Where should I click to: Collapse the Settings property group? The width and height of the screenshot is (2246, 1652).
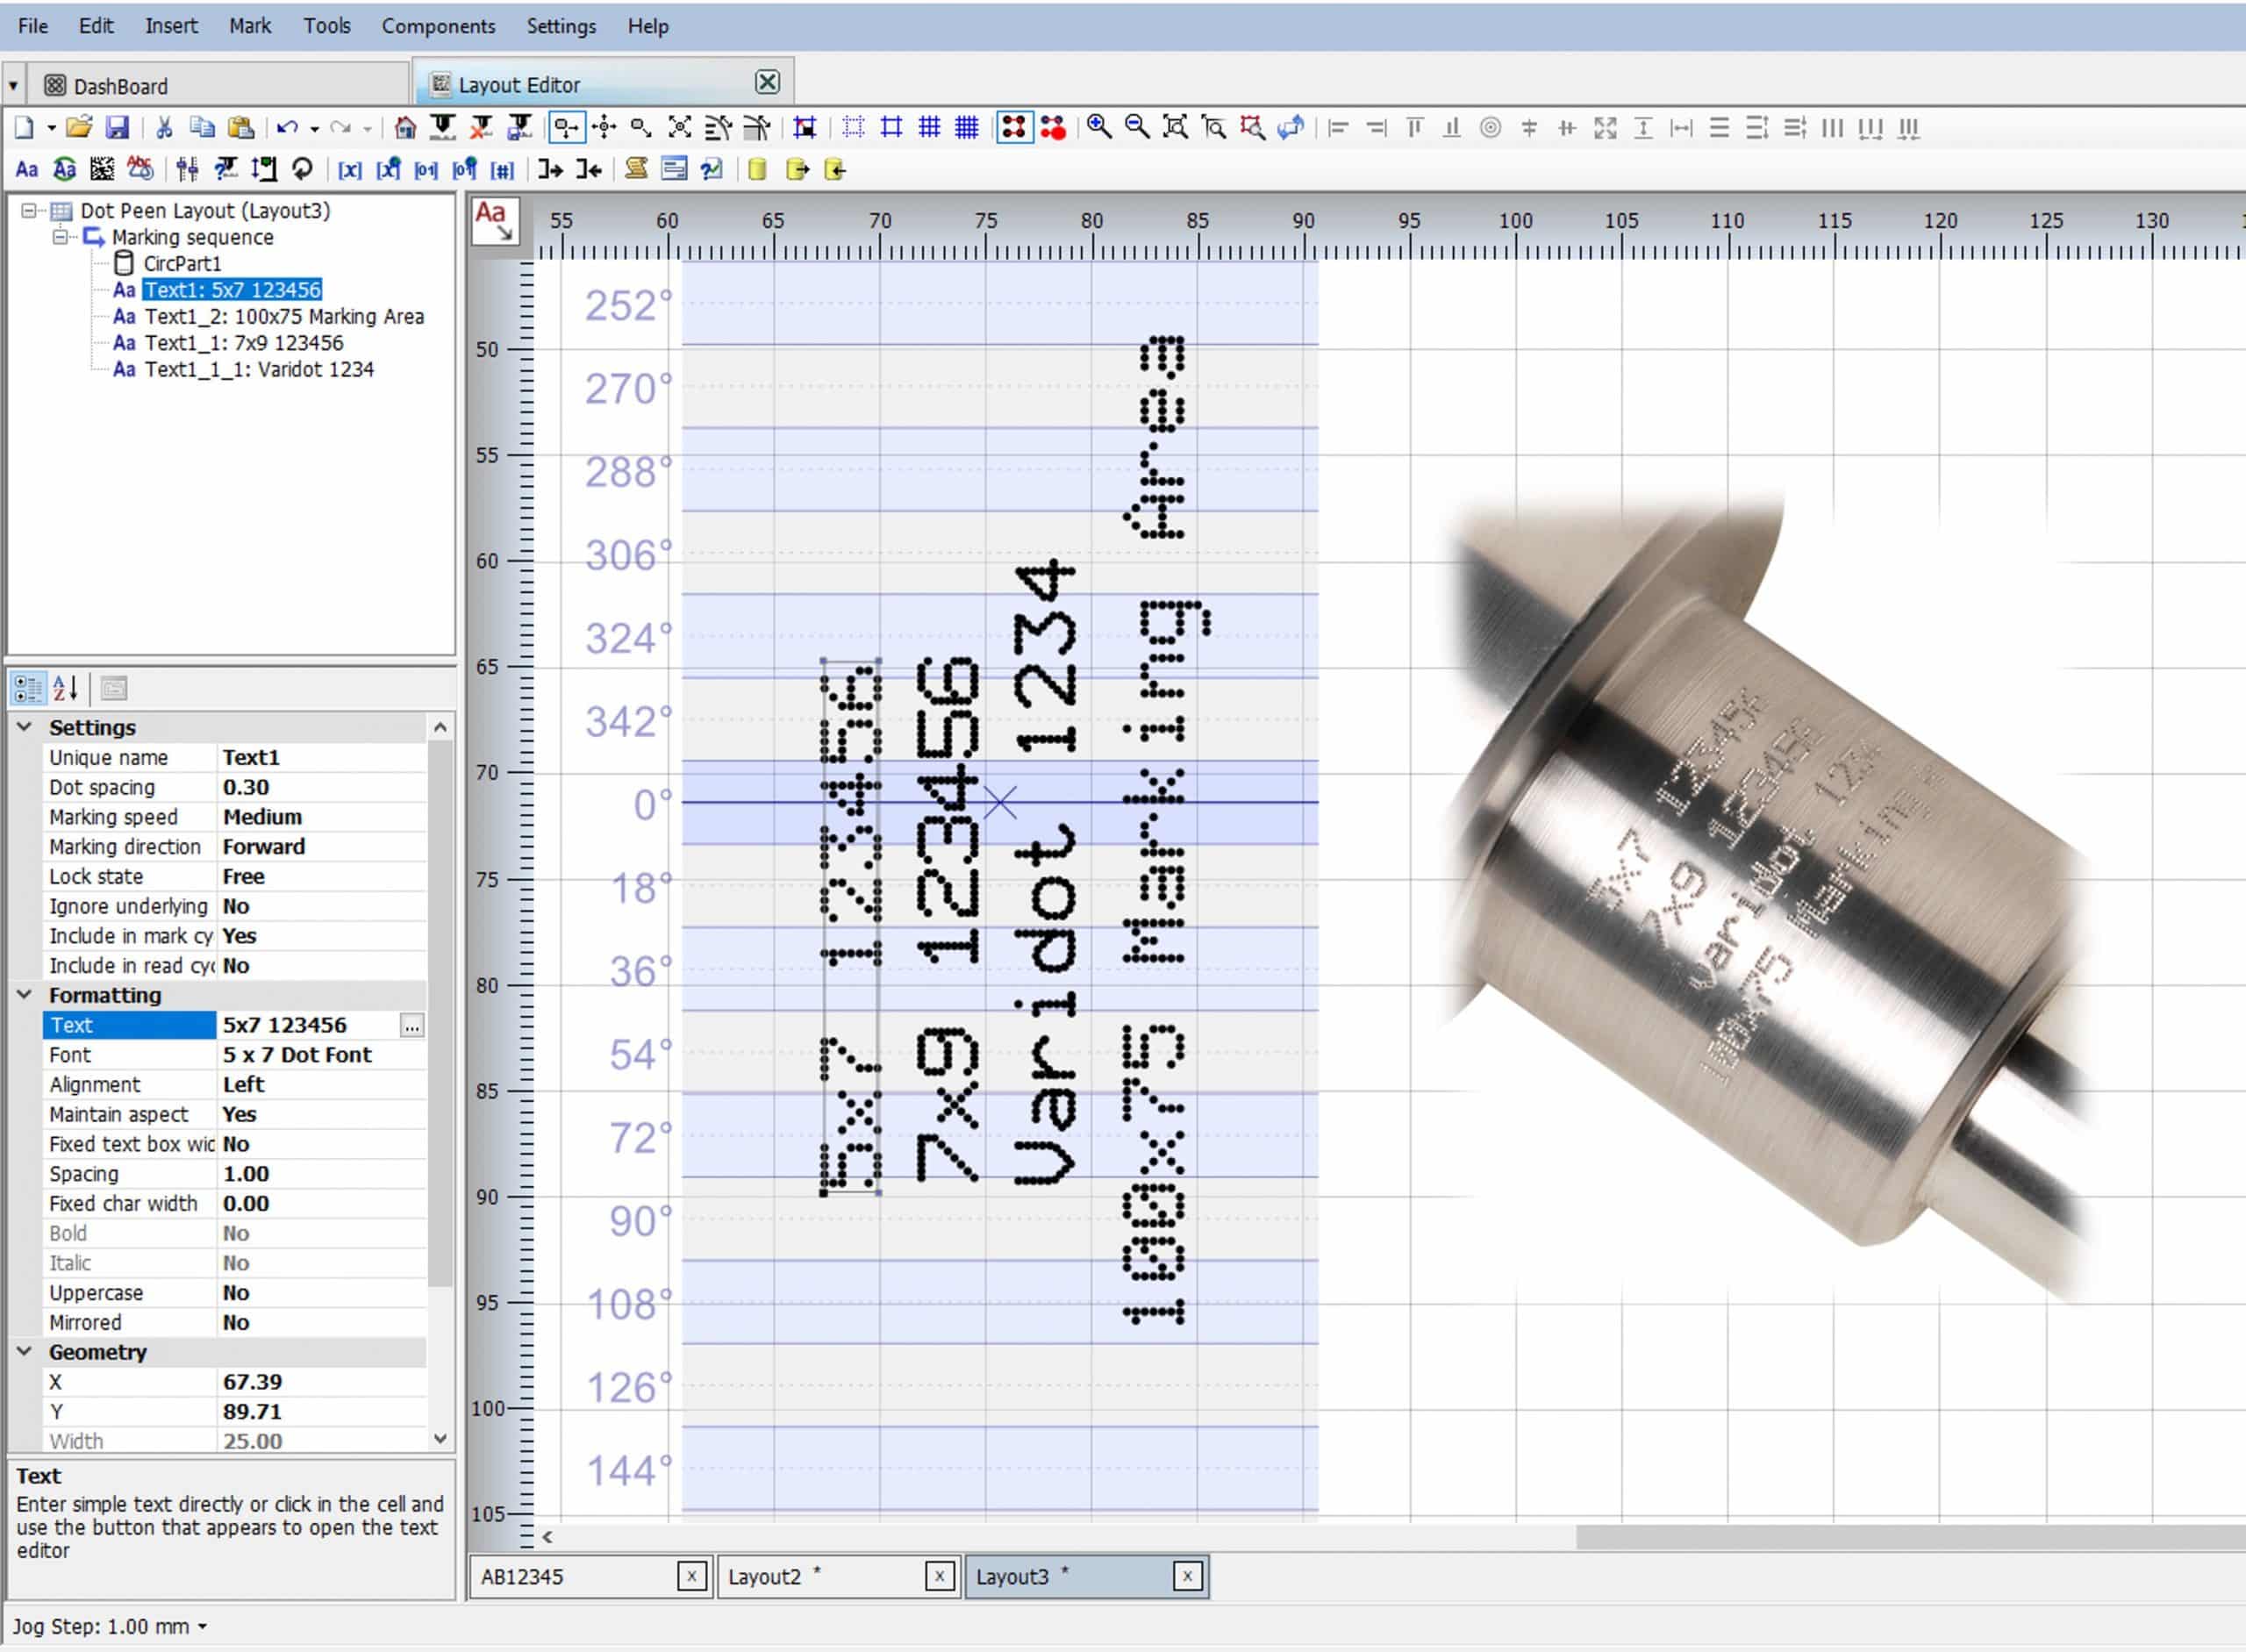(x=25, y=727)
